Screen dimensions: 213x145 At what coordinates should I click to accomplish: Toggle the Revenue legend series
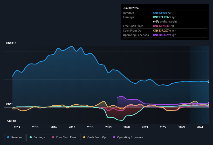pos(15,137)
